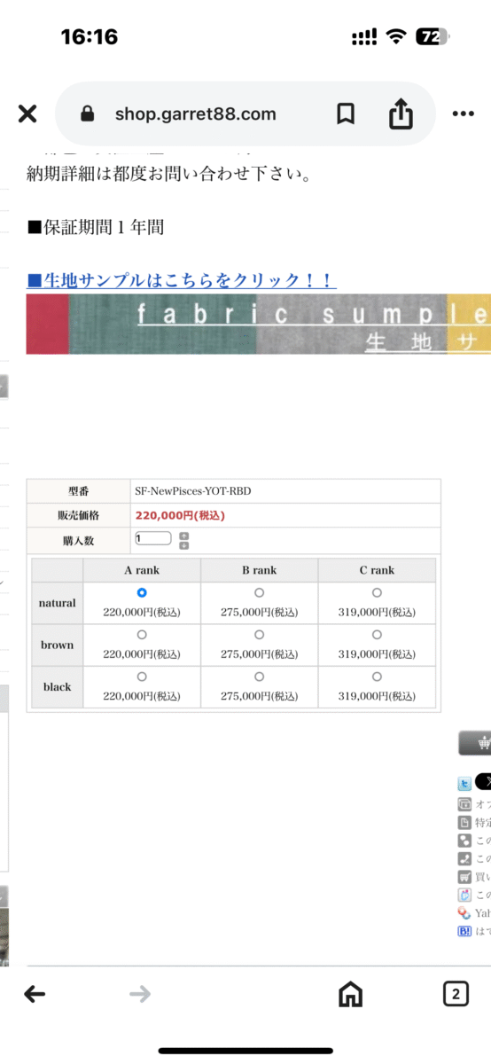Screen dimensions: 491x1064
Task: Select brown A rank radio button
Action: pyautogui.click(x=142, y=635)
